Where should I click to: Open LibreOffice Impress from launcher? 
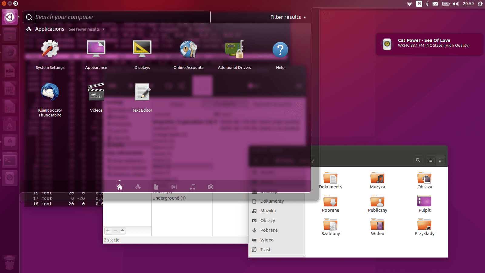[x=10, y=107]
